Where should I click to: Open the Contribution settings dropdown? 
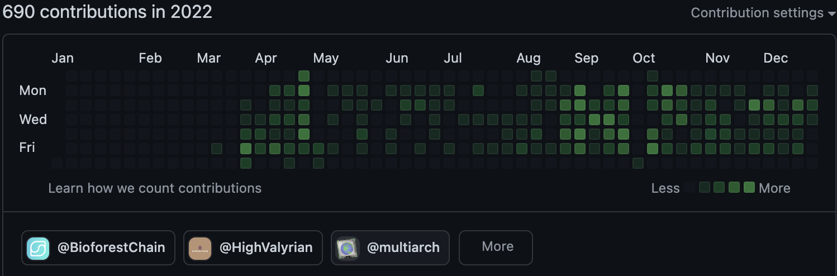(763, 13)
